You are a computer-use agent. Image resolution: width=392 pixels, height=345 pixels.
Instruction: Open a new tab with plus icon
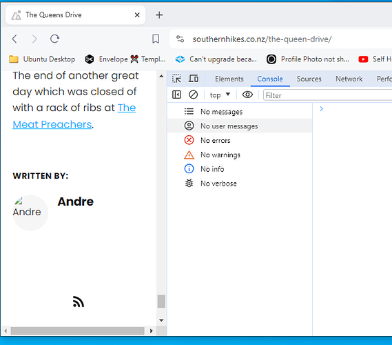point(159,15)
